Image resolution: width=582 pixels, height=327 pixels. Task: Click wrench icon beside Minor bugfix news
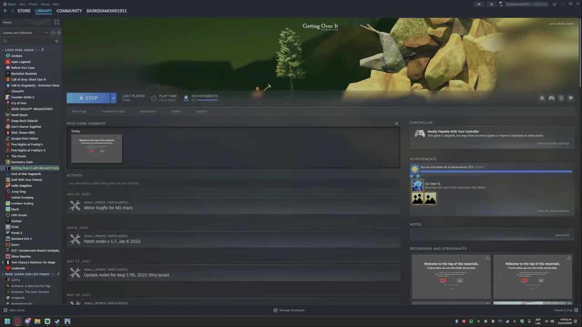75,206
